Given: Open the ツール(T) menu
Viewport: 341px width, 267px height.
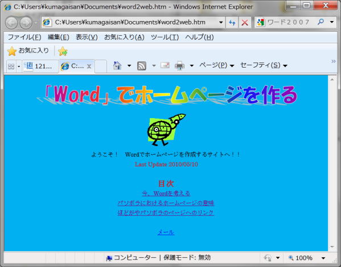Looking at the screenshot, I should coord(165,37).
